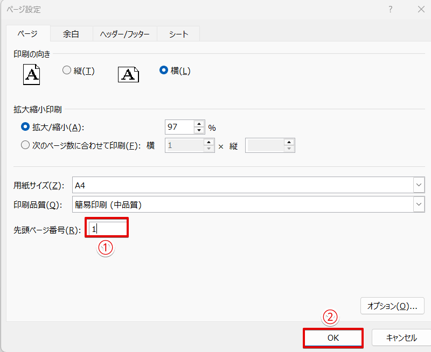Choose 拡大/縮小(A) scaling option
Image resolution: width=431 pixels, height=352 pixels.
point(52,127)
